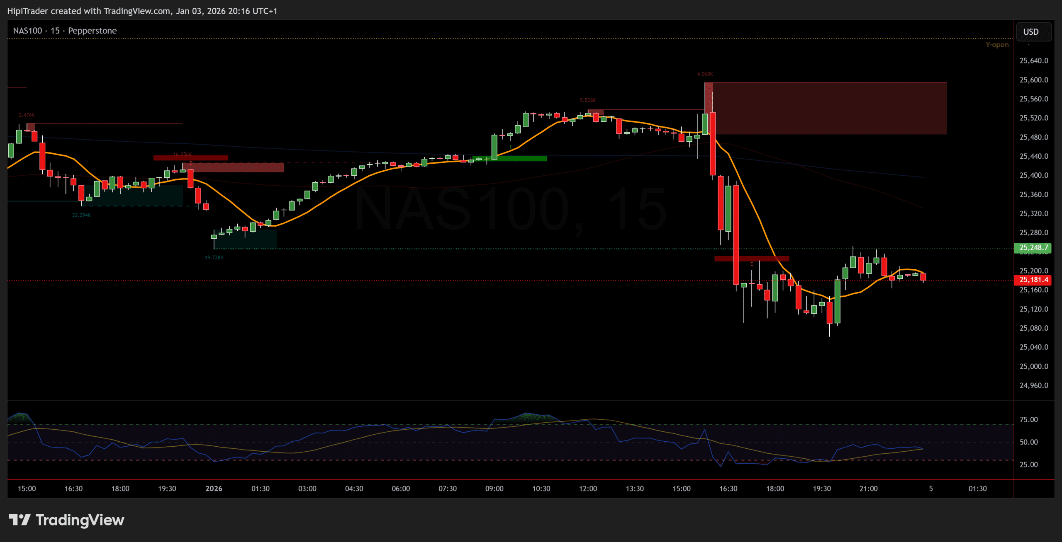
Task: Click the 16.056K red zone label
Action: (182, 155)
